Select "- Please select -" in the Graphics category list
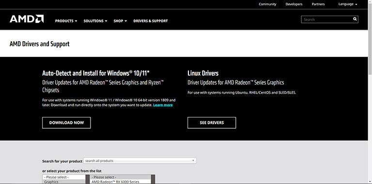 (x=64, y=177)
